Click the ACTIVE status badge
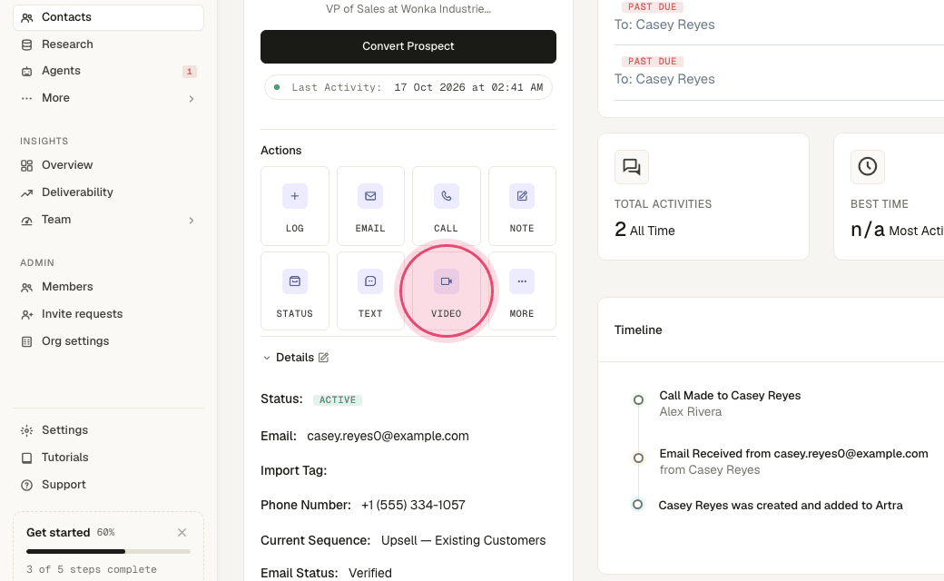 [337, 399]
